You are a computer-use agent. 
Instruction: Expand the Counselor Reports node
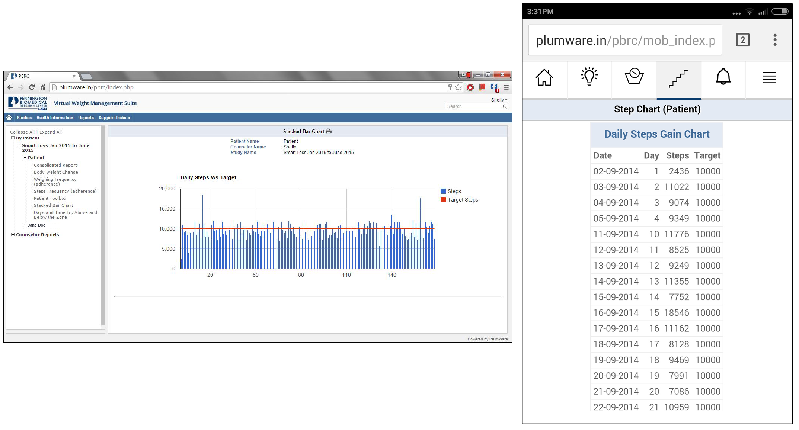pyautogui.click(x=13, y=235)
